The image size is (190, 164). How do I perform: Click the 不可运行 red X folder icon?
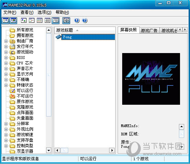[12, 96]
